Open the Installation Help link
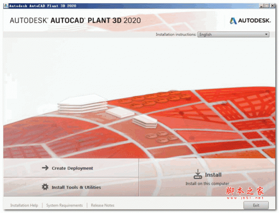 coord(24,206)
